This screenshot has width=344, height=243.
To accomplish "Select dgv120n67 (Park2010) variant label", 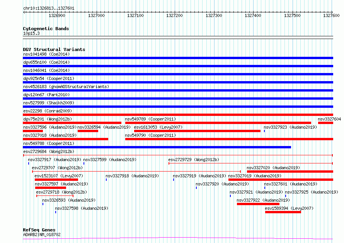I will pos(46,95).
